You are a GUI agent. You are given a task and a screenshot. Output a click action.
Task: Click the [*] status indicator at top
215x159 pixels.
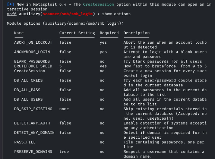(x=10, y=4)
